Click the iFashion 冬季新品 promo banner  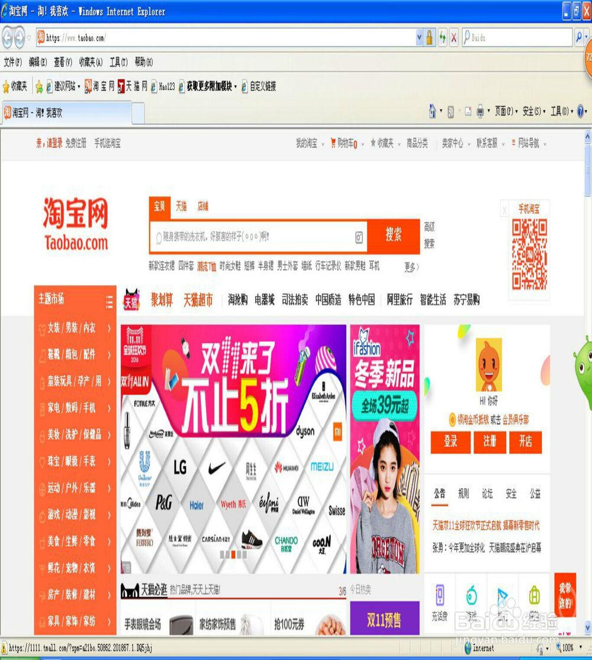[x=385, y=449]
